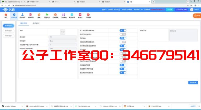This screenshot has height=110, width=201.
Task: Click the user avatar in header
Action: [192, 10]
